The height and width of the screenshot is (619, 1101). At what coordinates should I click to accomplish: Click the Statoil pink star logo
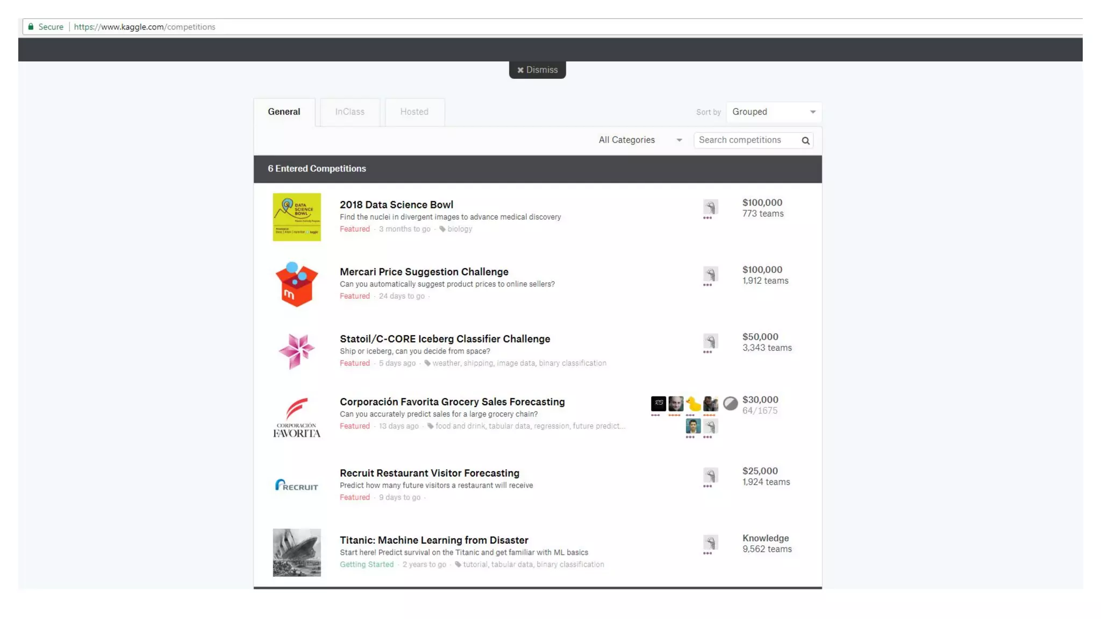point(296,351)
